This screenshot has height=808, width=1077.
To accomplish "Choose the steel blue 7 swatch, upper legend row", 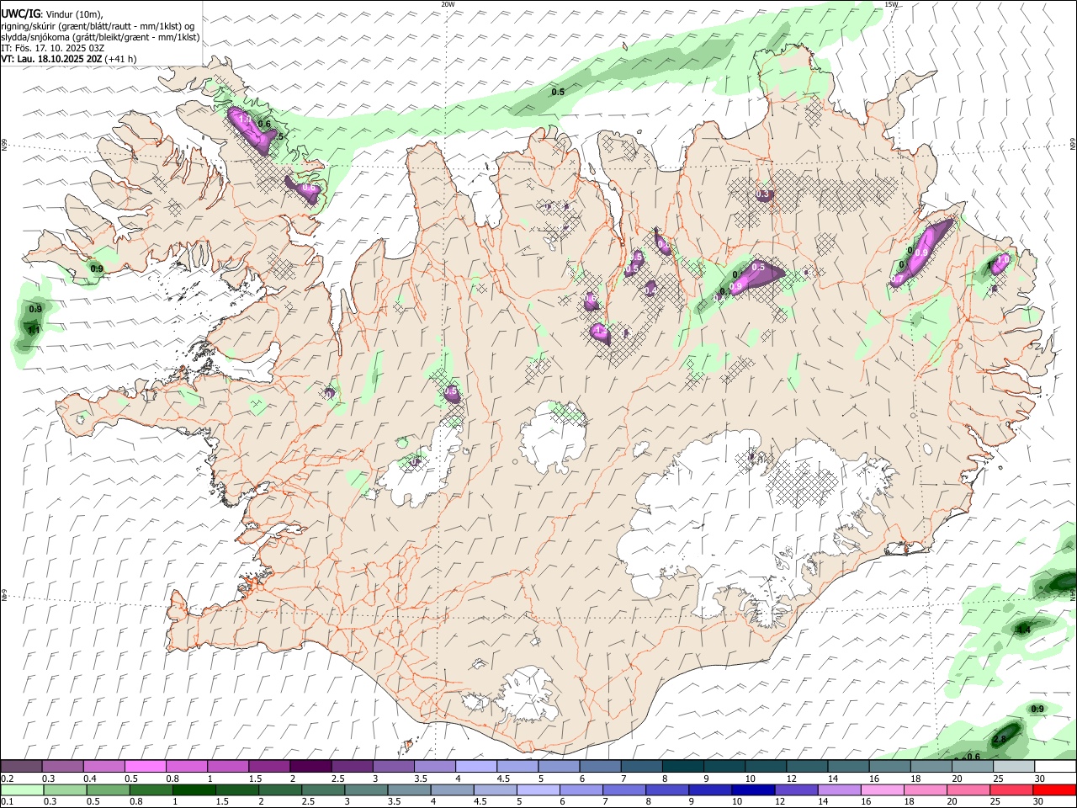I will [x=641, y=767].
